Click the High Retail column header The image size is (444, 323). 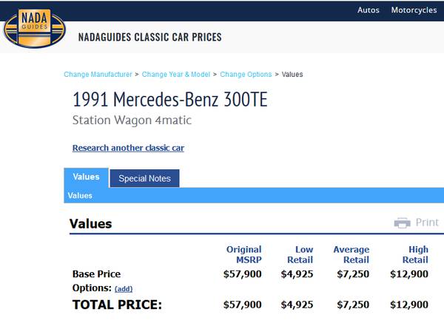click(x=415, y=255)
